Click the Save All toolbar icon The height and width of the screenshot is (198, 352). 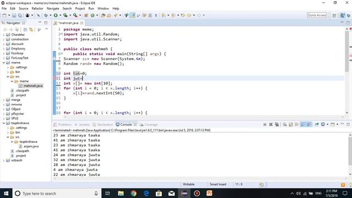[x=20, y=15]
